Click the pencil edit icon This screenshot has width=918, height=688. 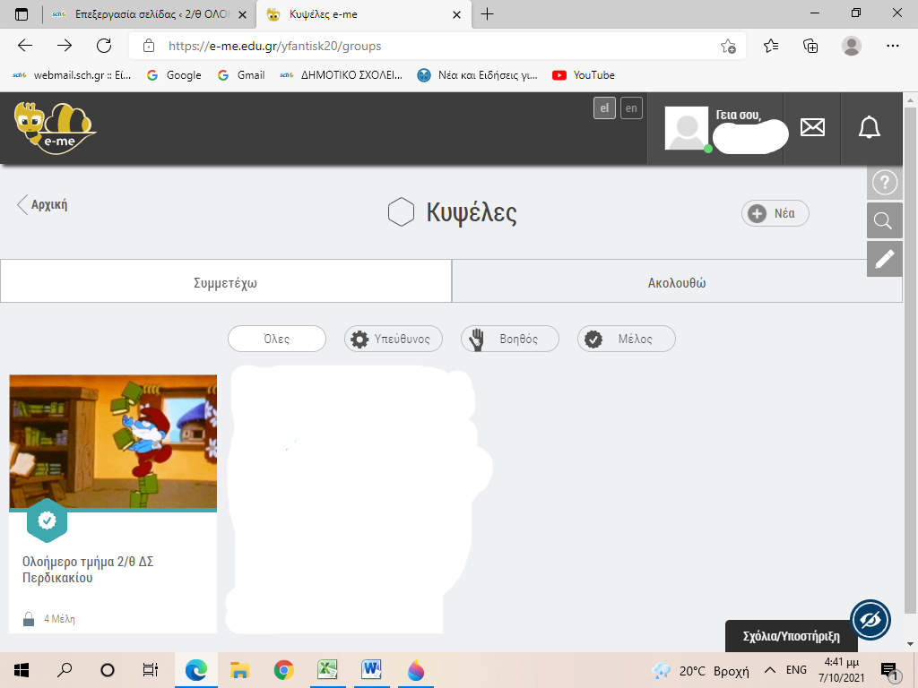click(885, 259)
